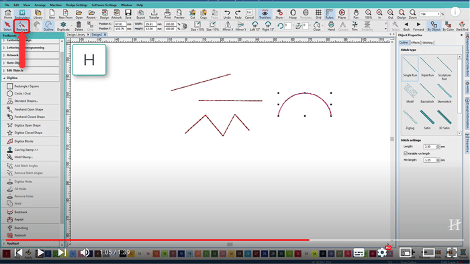Select Digitize Open Shape tool
Screen dimensions: 470x264
(27, 125)
